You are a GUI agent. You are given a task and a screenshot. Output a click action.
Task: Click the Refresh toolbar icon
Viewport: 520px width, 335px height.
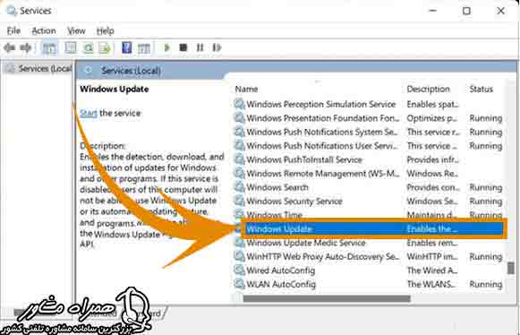click(x=89, y=48)
